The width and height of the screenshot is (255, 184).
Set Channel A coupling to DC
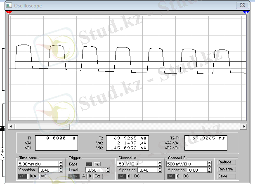(137, 176)
